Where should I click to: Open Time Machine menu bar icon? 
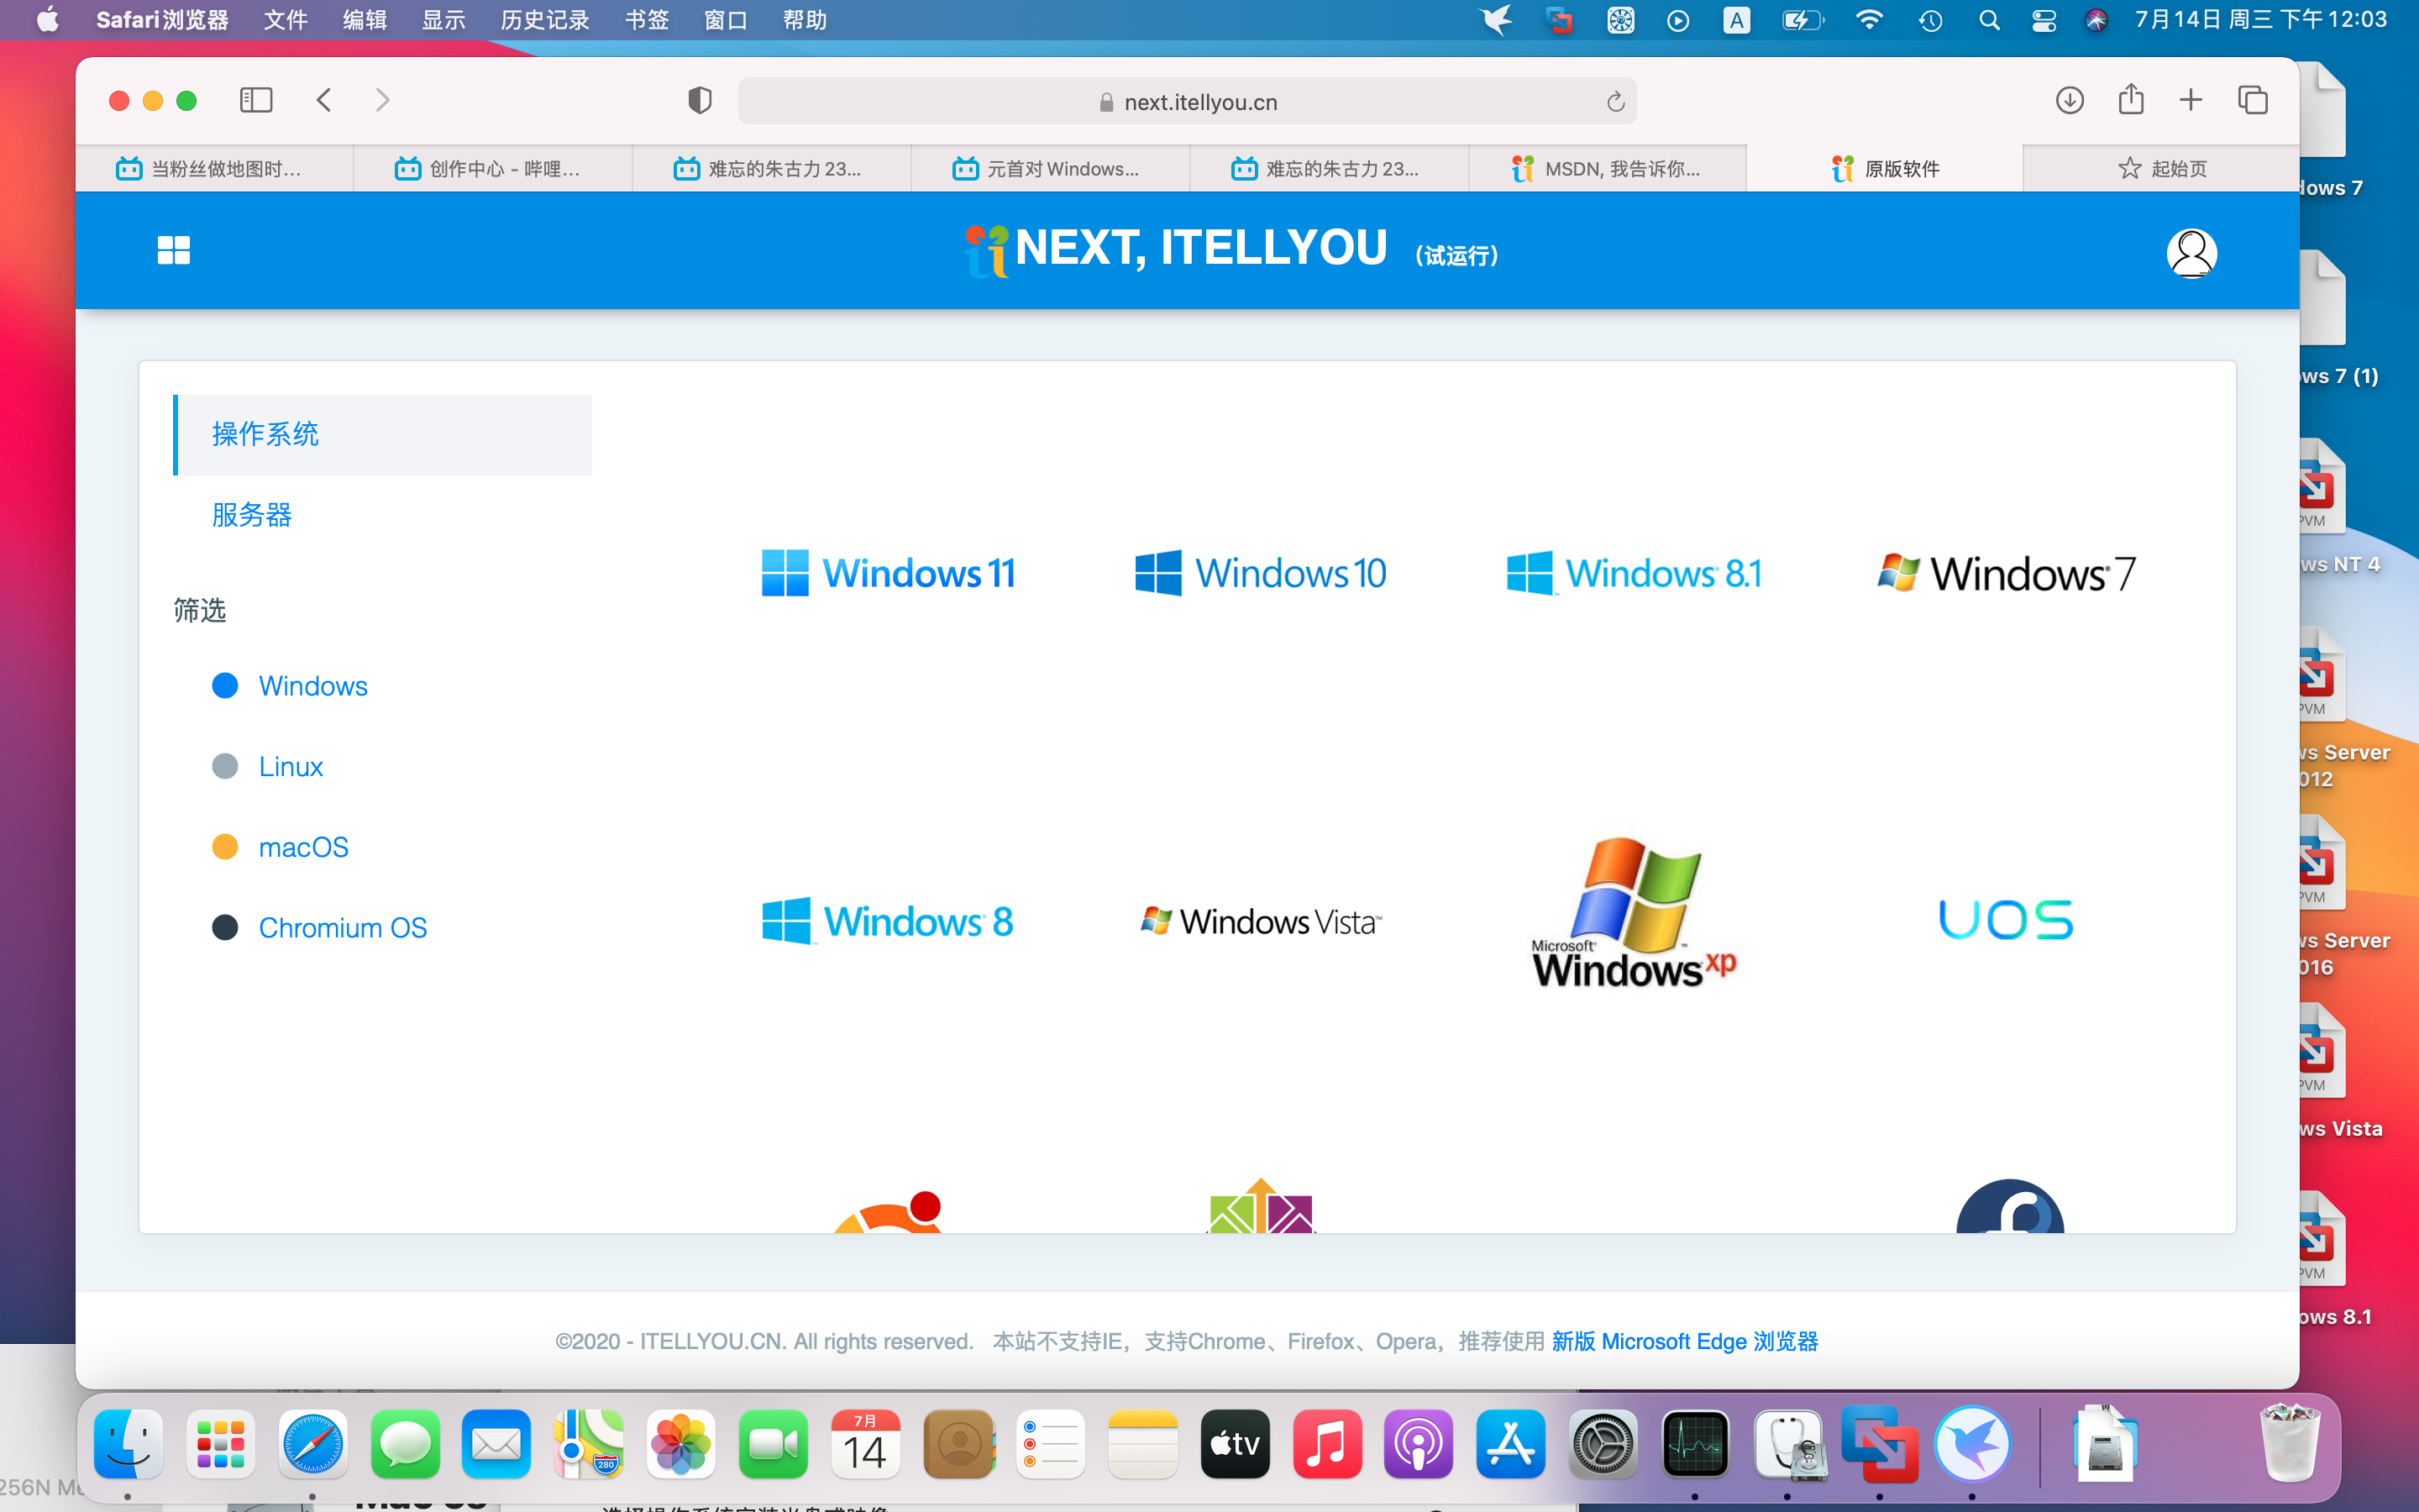coord(1930,20)
